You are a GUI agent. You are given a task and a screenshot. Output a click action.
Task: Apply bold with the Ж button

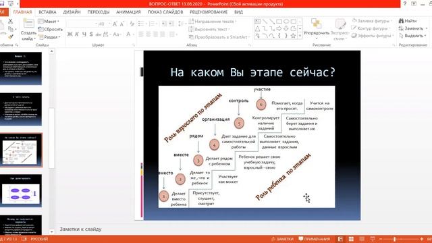pyautogui.click(x=70, y=34)
